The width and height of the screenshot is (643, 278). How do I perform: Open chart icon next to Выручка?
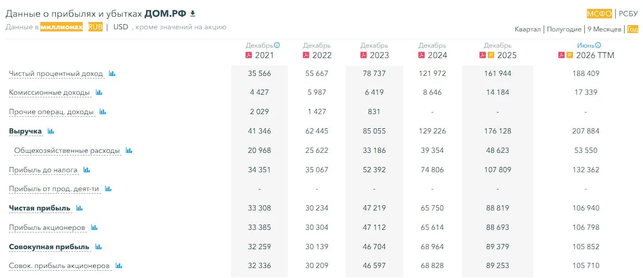(x=51, y=131)
